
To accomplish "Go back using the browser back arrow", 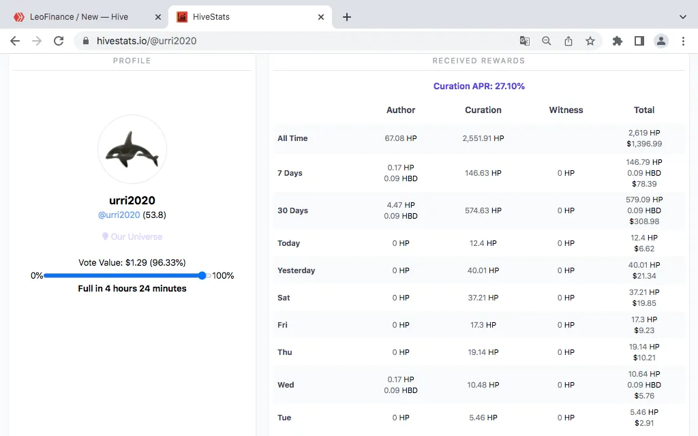I will [x=15, y=41].
